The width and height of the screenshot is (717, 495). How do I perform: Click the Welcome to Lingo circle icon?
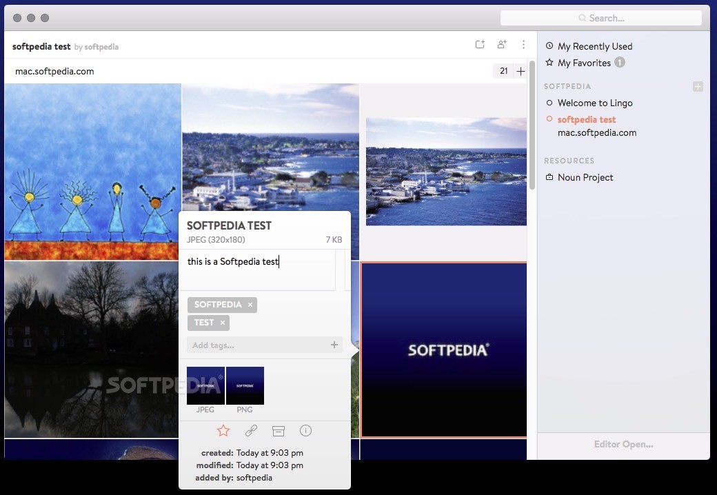pos(549,103)
